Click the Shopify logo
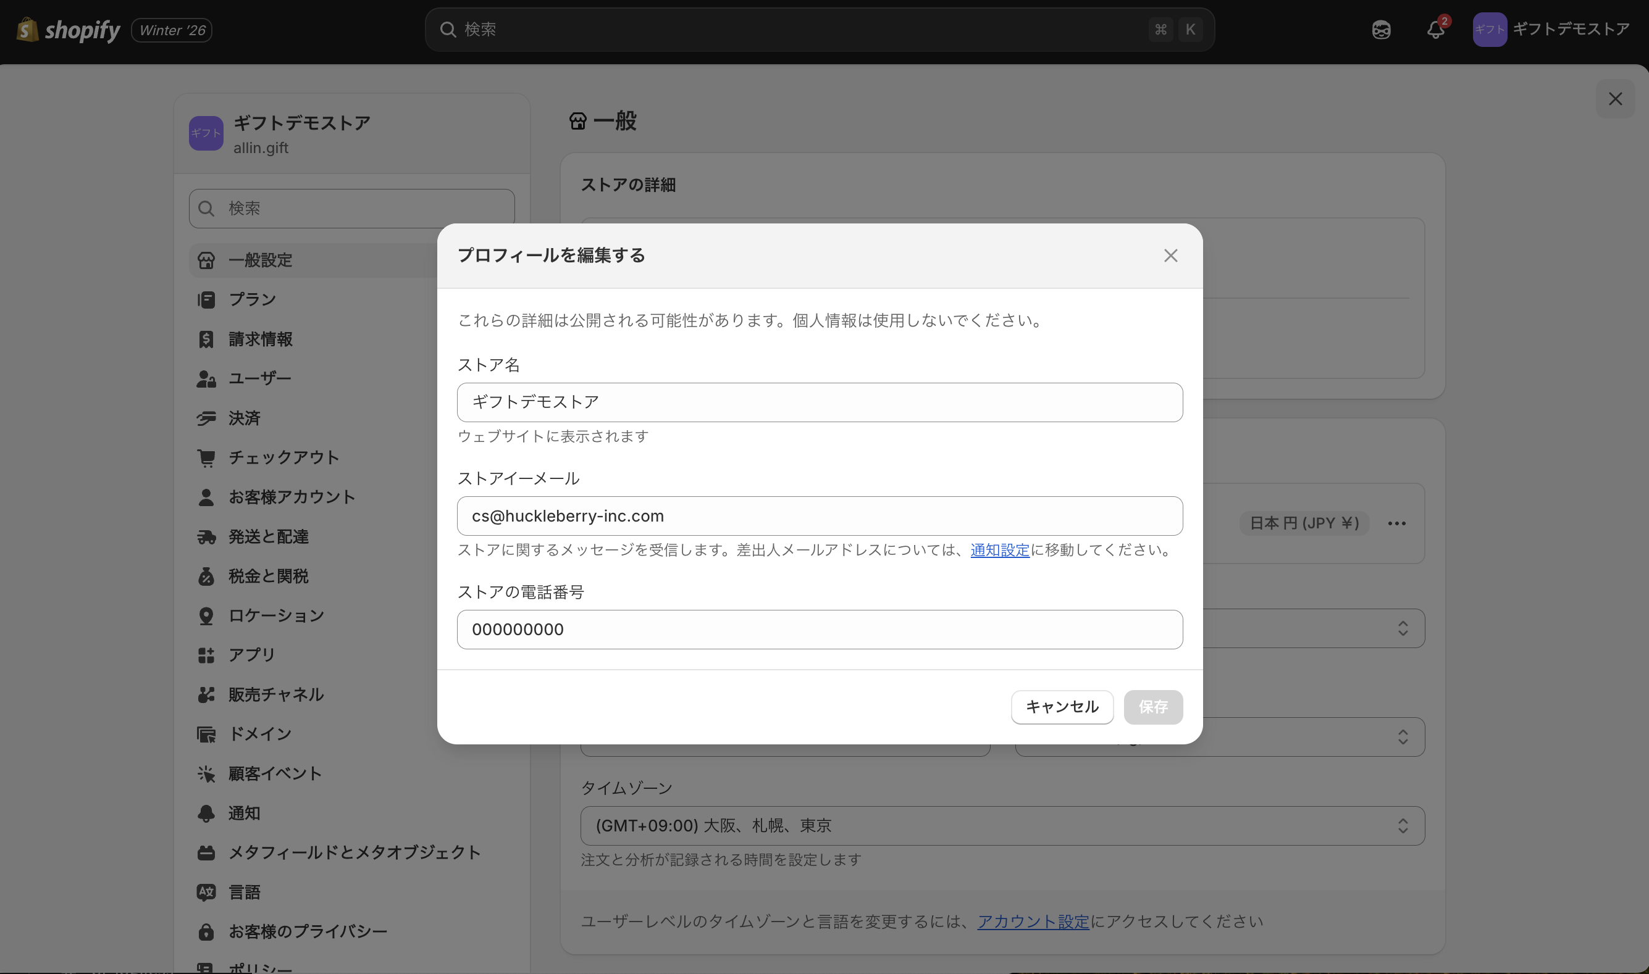This screenshot has width=1649, height=974. click(x=69, y=30)
